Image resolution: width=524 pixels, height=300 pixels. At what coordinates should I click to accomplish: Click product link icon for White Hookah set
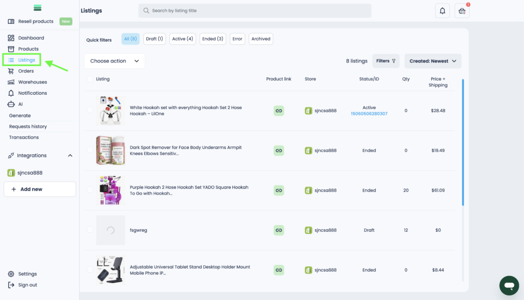279,111
